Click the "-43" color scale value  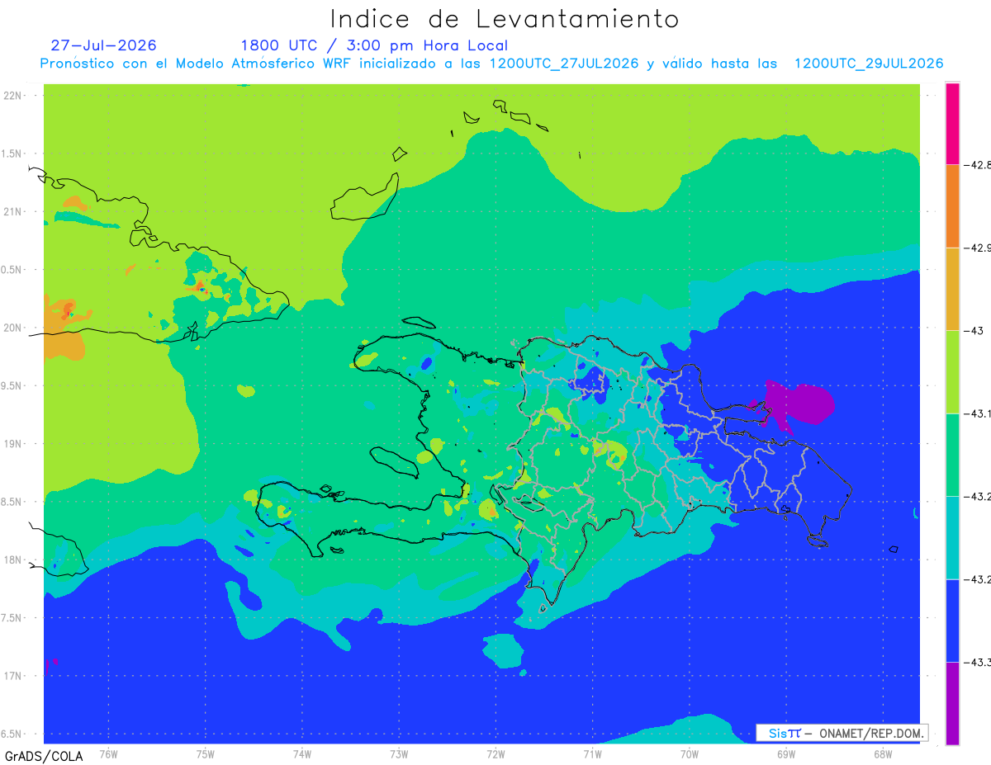tap(975, 331)
